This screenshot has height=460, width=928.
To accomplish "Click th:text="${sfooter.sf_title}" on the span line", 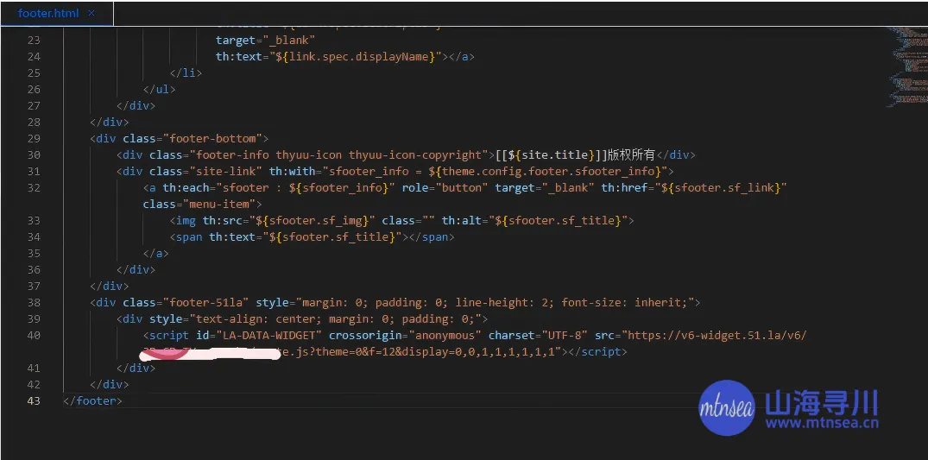I will [x=306, y=237].
